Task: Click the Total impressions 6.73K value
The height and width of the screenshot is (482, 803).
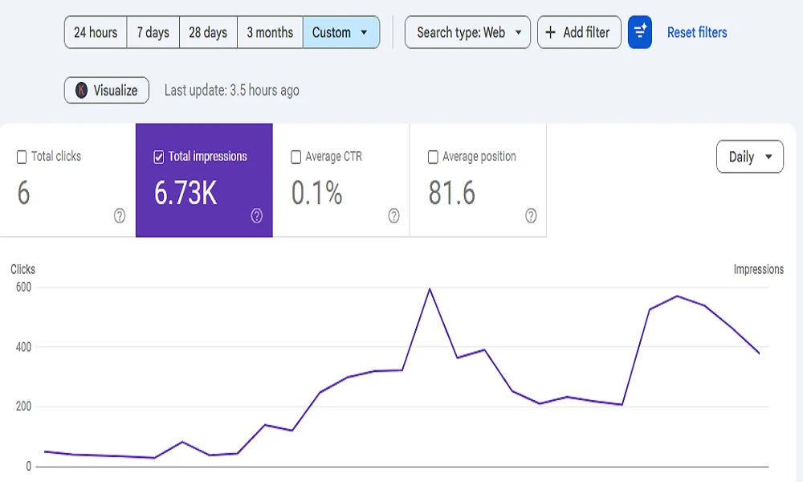Action: pos(185,193)
